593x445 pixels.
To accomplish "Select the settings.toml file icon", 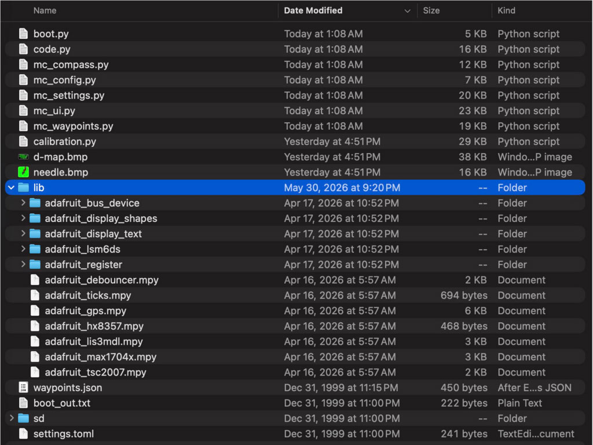I will (x=23, y=433).
